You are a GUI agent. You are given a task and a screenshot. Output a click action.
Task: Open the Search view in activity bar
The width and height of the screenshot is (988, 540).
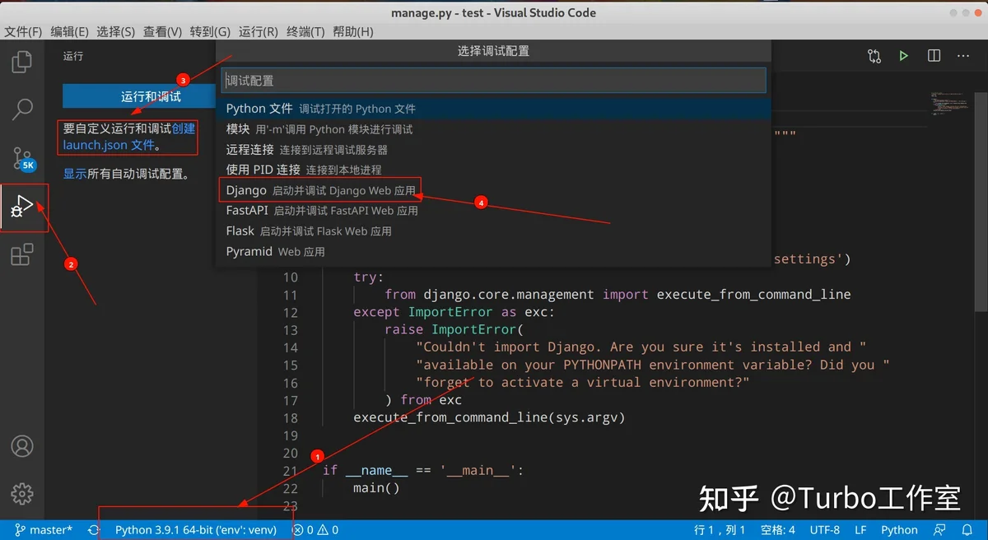click(x=22, y=109)
